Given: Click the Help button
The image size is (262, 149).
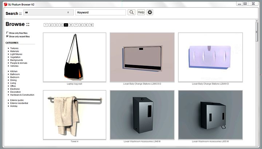Looking at the screenshot, I should click(141, 12).
